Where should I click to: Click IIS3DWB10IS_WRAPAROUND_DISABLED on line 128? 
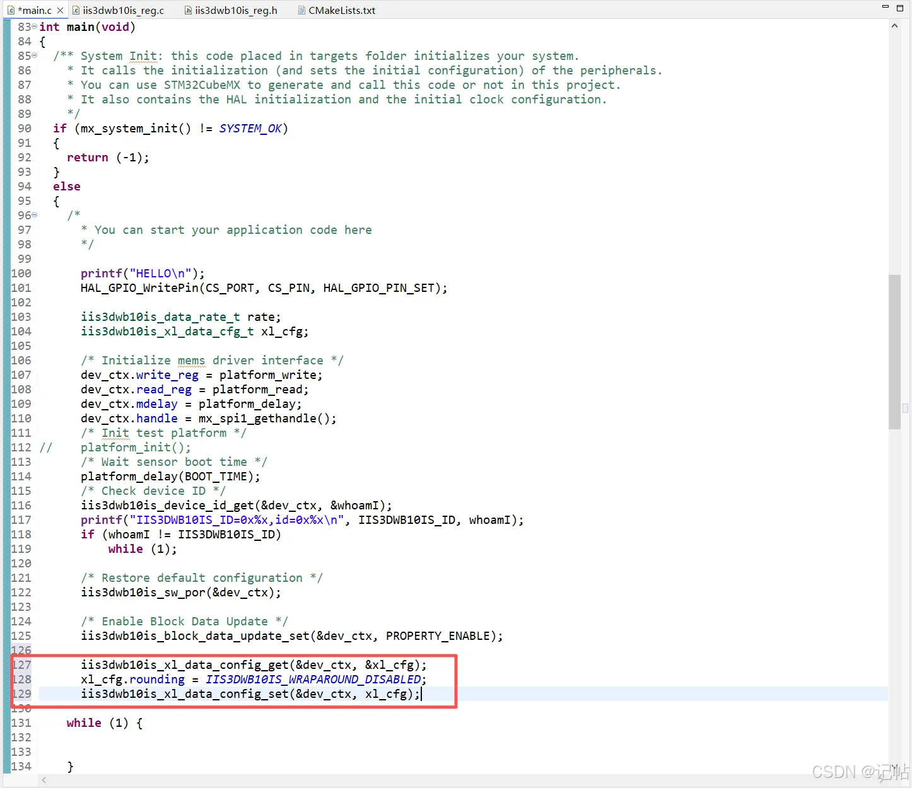313,680
